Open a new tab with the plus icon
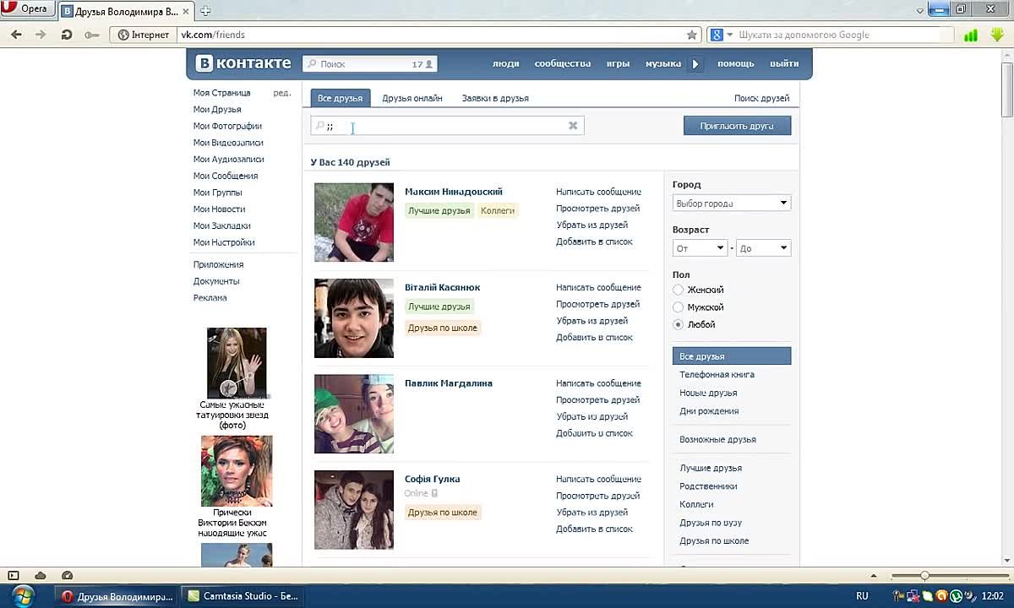 tap(205, 11)
